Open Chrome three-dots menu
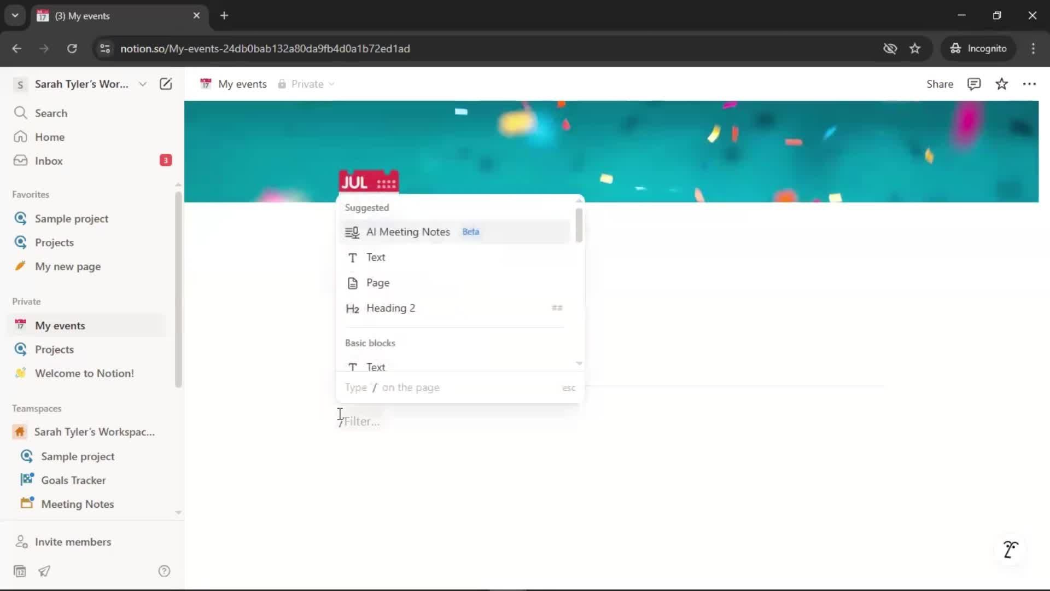 (1033, 48)
